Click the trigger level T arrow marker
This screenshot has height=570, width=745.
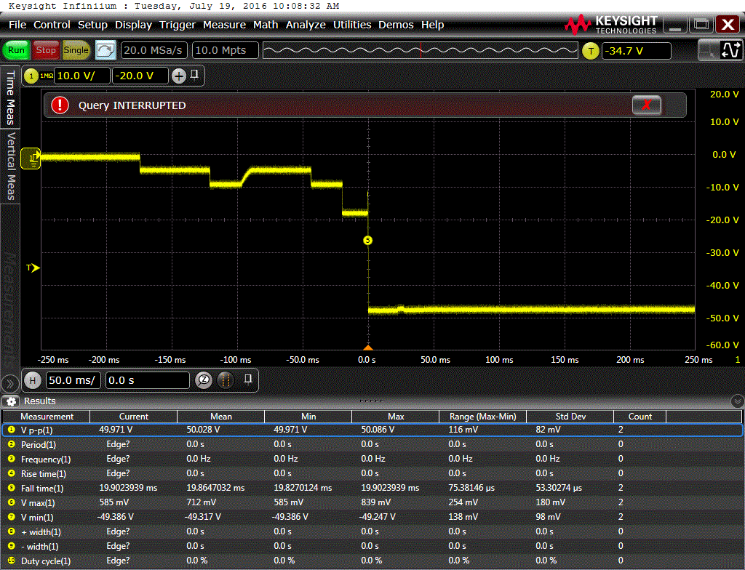(x=33, y=268)
